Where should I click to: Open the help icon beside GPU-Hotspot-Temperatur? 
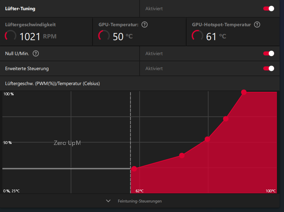click(x=257, y=25)
